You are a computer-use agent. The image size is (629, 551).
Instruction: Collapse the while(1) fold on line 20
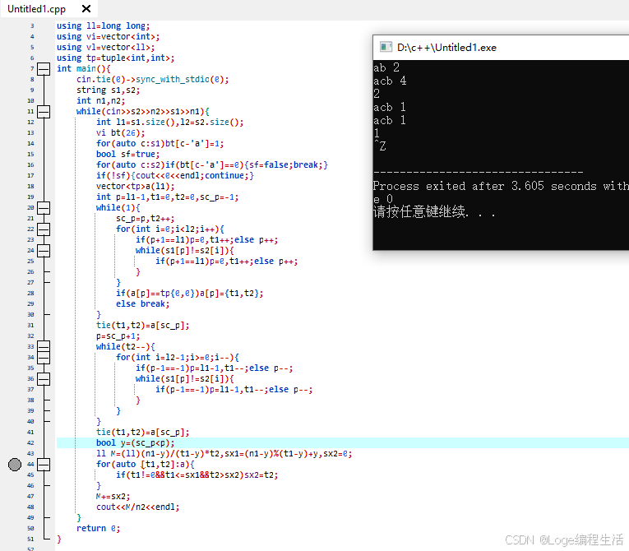coord(44,208)
